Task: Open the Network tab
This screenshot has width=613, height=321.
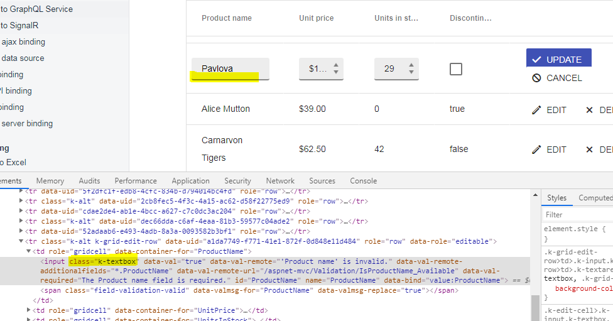Action: point(280,181)
